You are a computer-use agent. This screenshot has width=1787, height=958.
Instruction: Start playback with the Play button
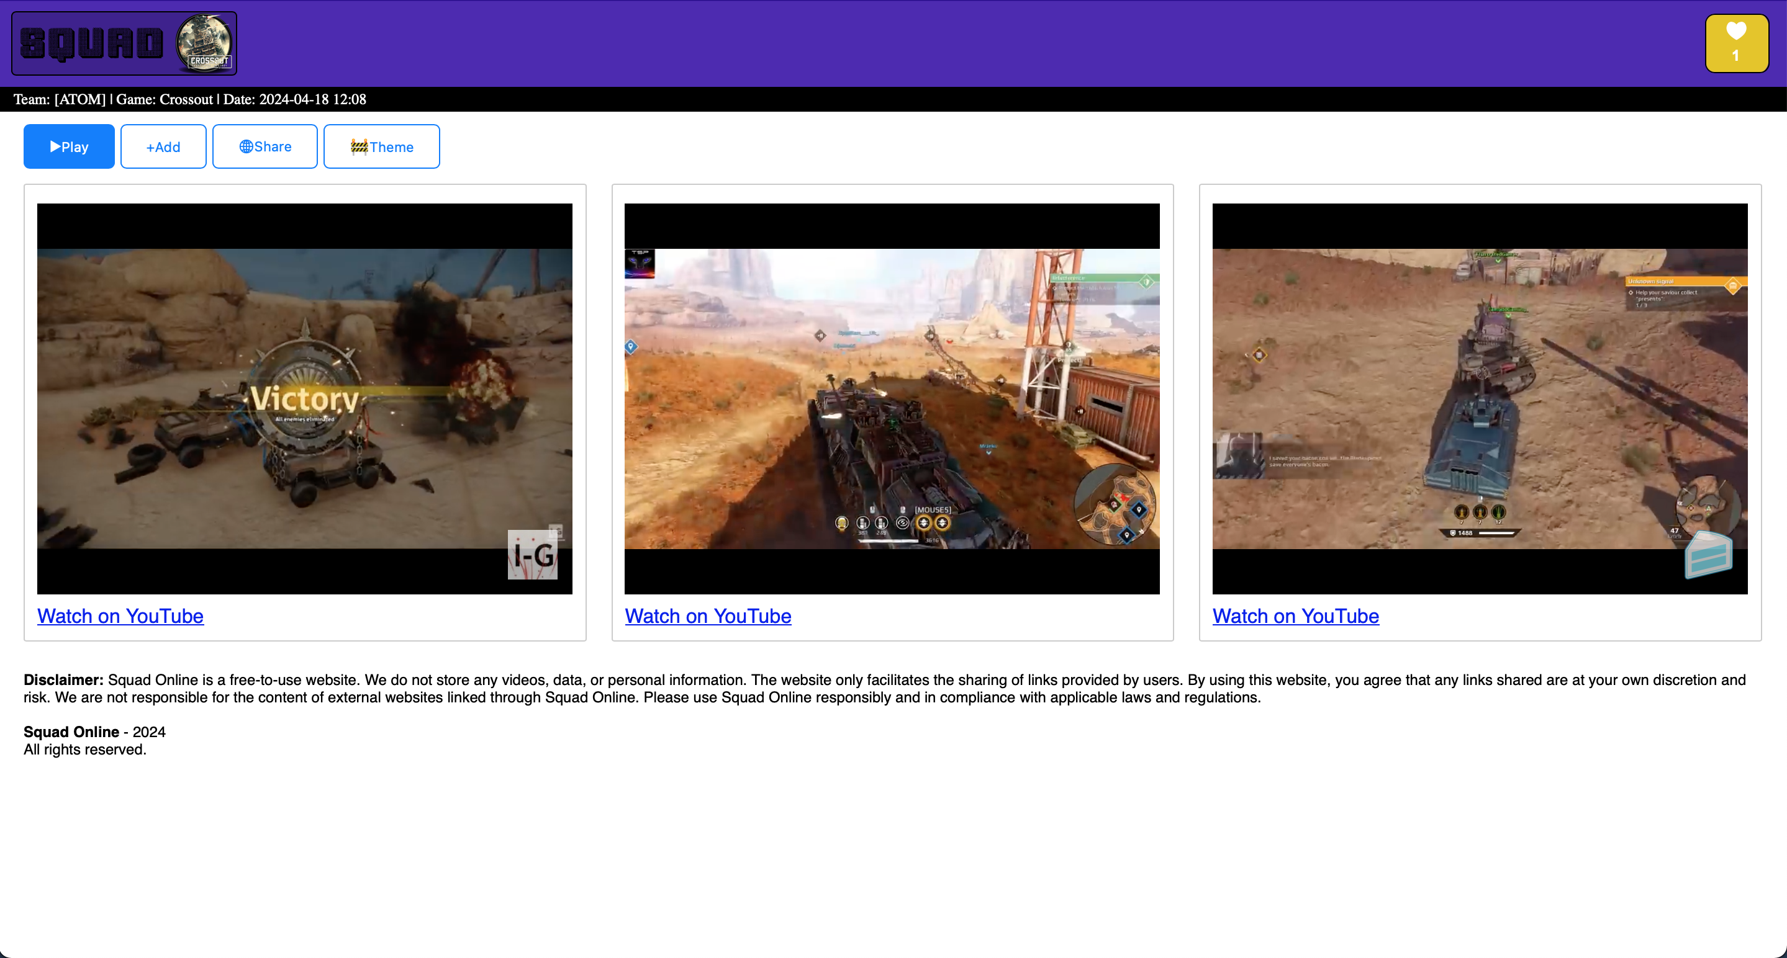69,146
